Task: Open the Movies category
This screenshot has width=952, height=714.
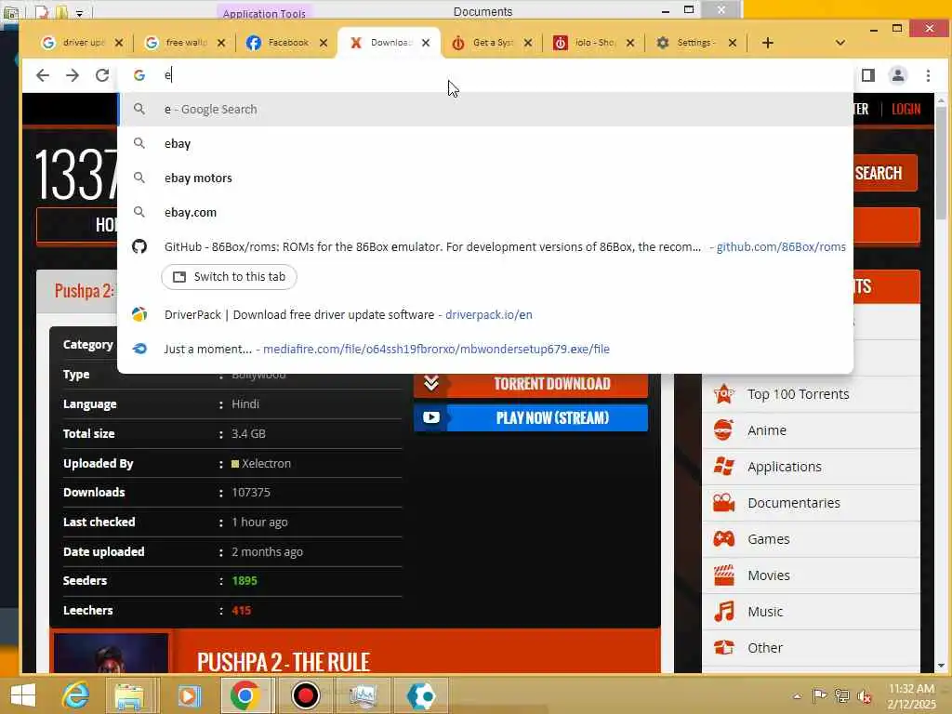Action: tap(769, 575)
